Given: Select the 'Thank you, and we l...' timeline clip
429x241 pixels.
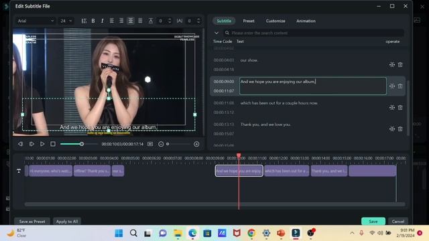Looking at the screenshot, I should click(329, 171).
